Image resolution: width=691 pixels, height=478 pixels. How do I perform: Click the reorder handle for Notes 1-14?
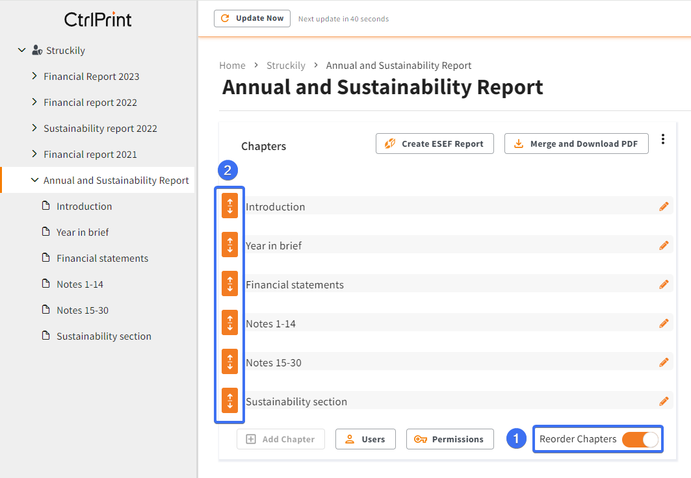(x=229, y=323)
